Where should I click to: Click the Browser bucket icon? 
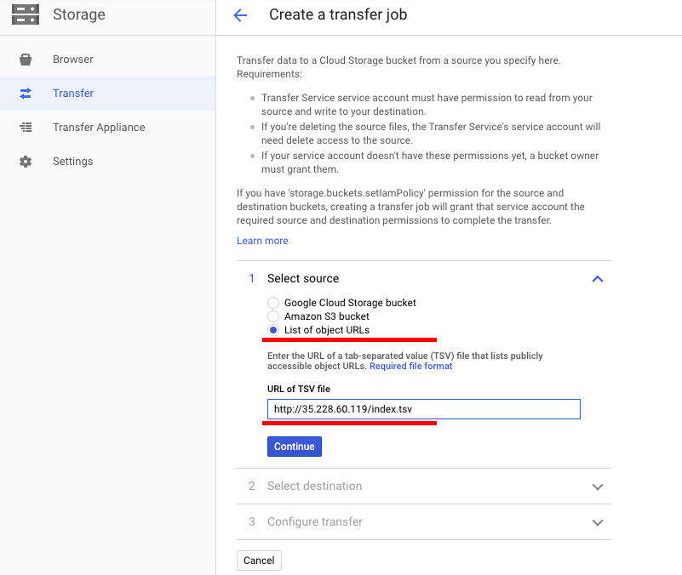tap(26, 60)
